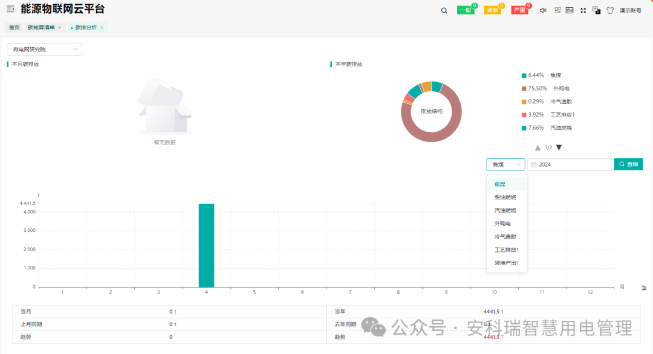Screen dimensions: 653x354
Task: Toggle the fullscreen icon
Action: 583,10
